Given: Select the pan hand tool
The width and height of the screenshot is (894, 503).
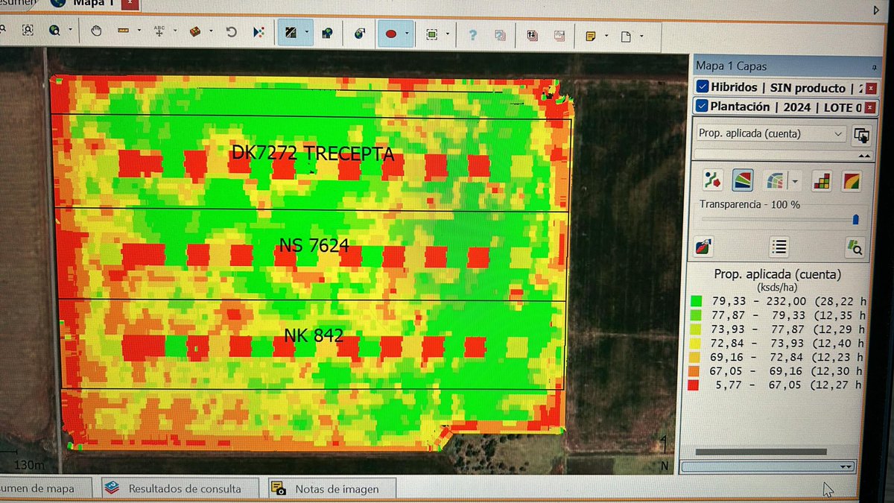Looking at the screenshot, I should click(x=96, y=31).
